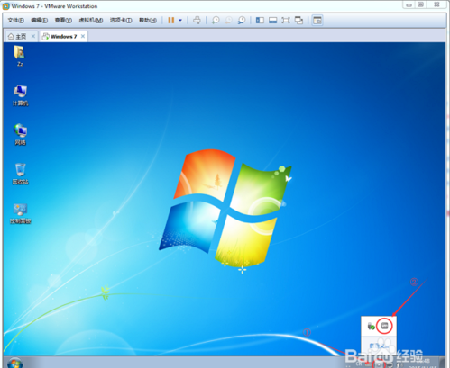This screenshot has width=450, height=368.
Task: Open the 虚拟机(M) menu
Action: tap(90, 20)
